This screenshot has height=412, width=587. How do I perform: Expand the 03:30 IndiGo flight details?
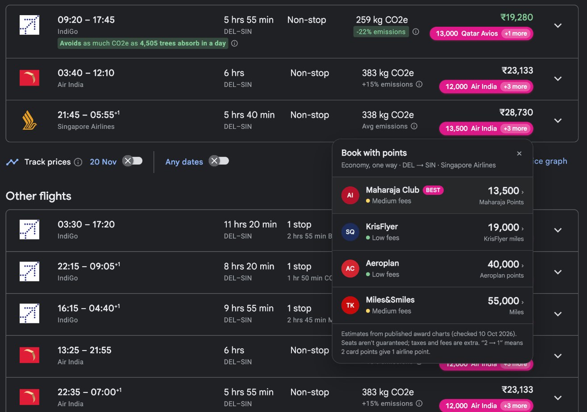pos(558,230)
